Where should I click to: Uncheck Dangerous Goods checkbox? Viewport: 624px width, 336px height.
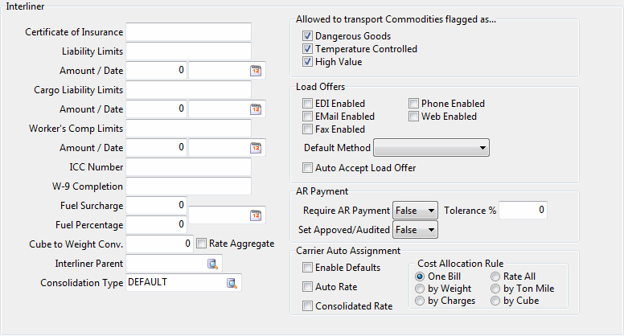[308, 36]
